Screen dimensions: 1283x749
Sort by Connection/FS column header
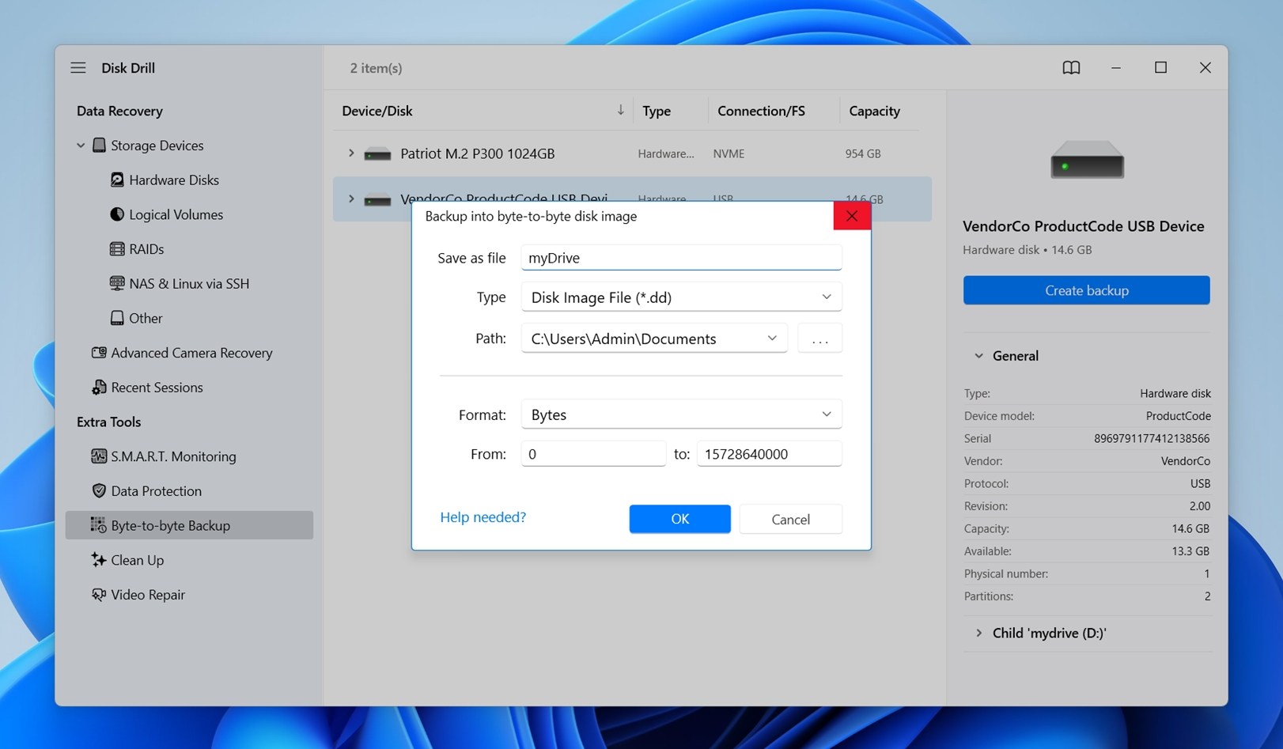click(761, 112)
